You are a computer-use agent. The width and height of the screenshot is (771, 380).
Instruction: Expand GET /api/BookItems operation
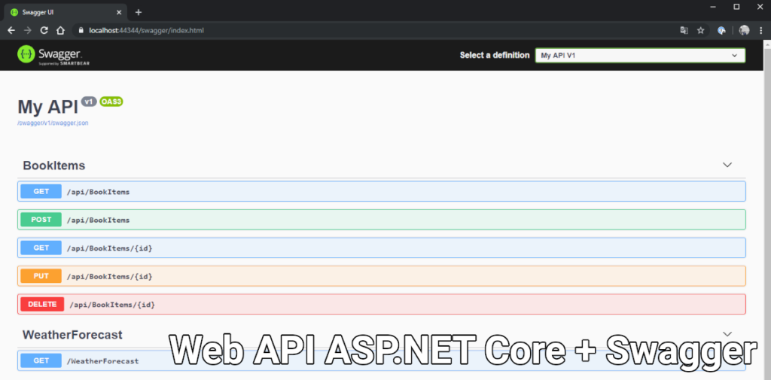(382, 191)
